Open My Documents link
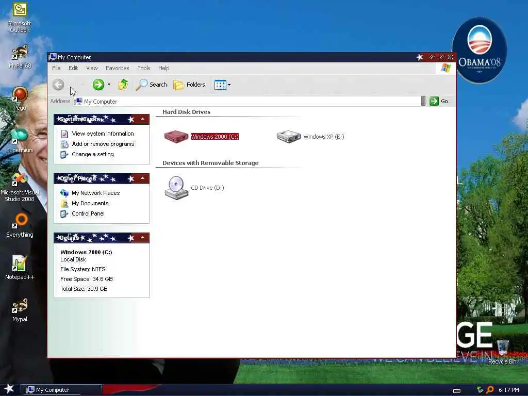 (x=90, y=203)
